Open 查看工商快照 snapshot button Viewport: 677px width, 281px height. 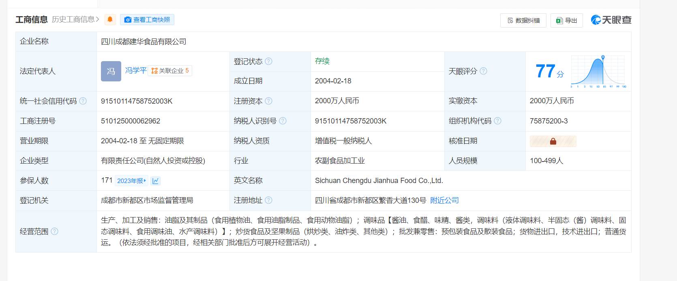147,19
